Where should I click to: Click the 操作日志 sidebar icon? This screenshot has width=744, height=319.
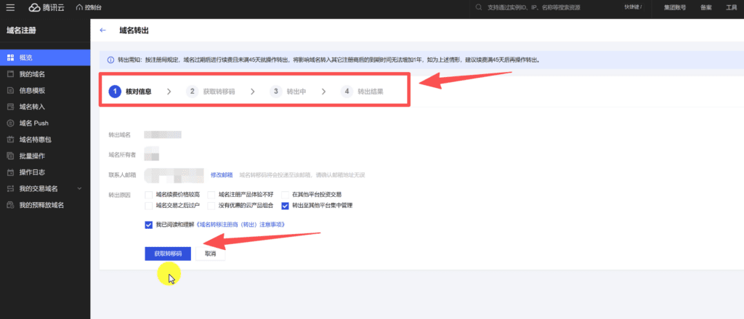[10, 171]
